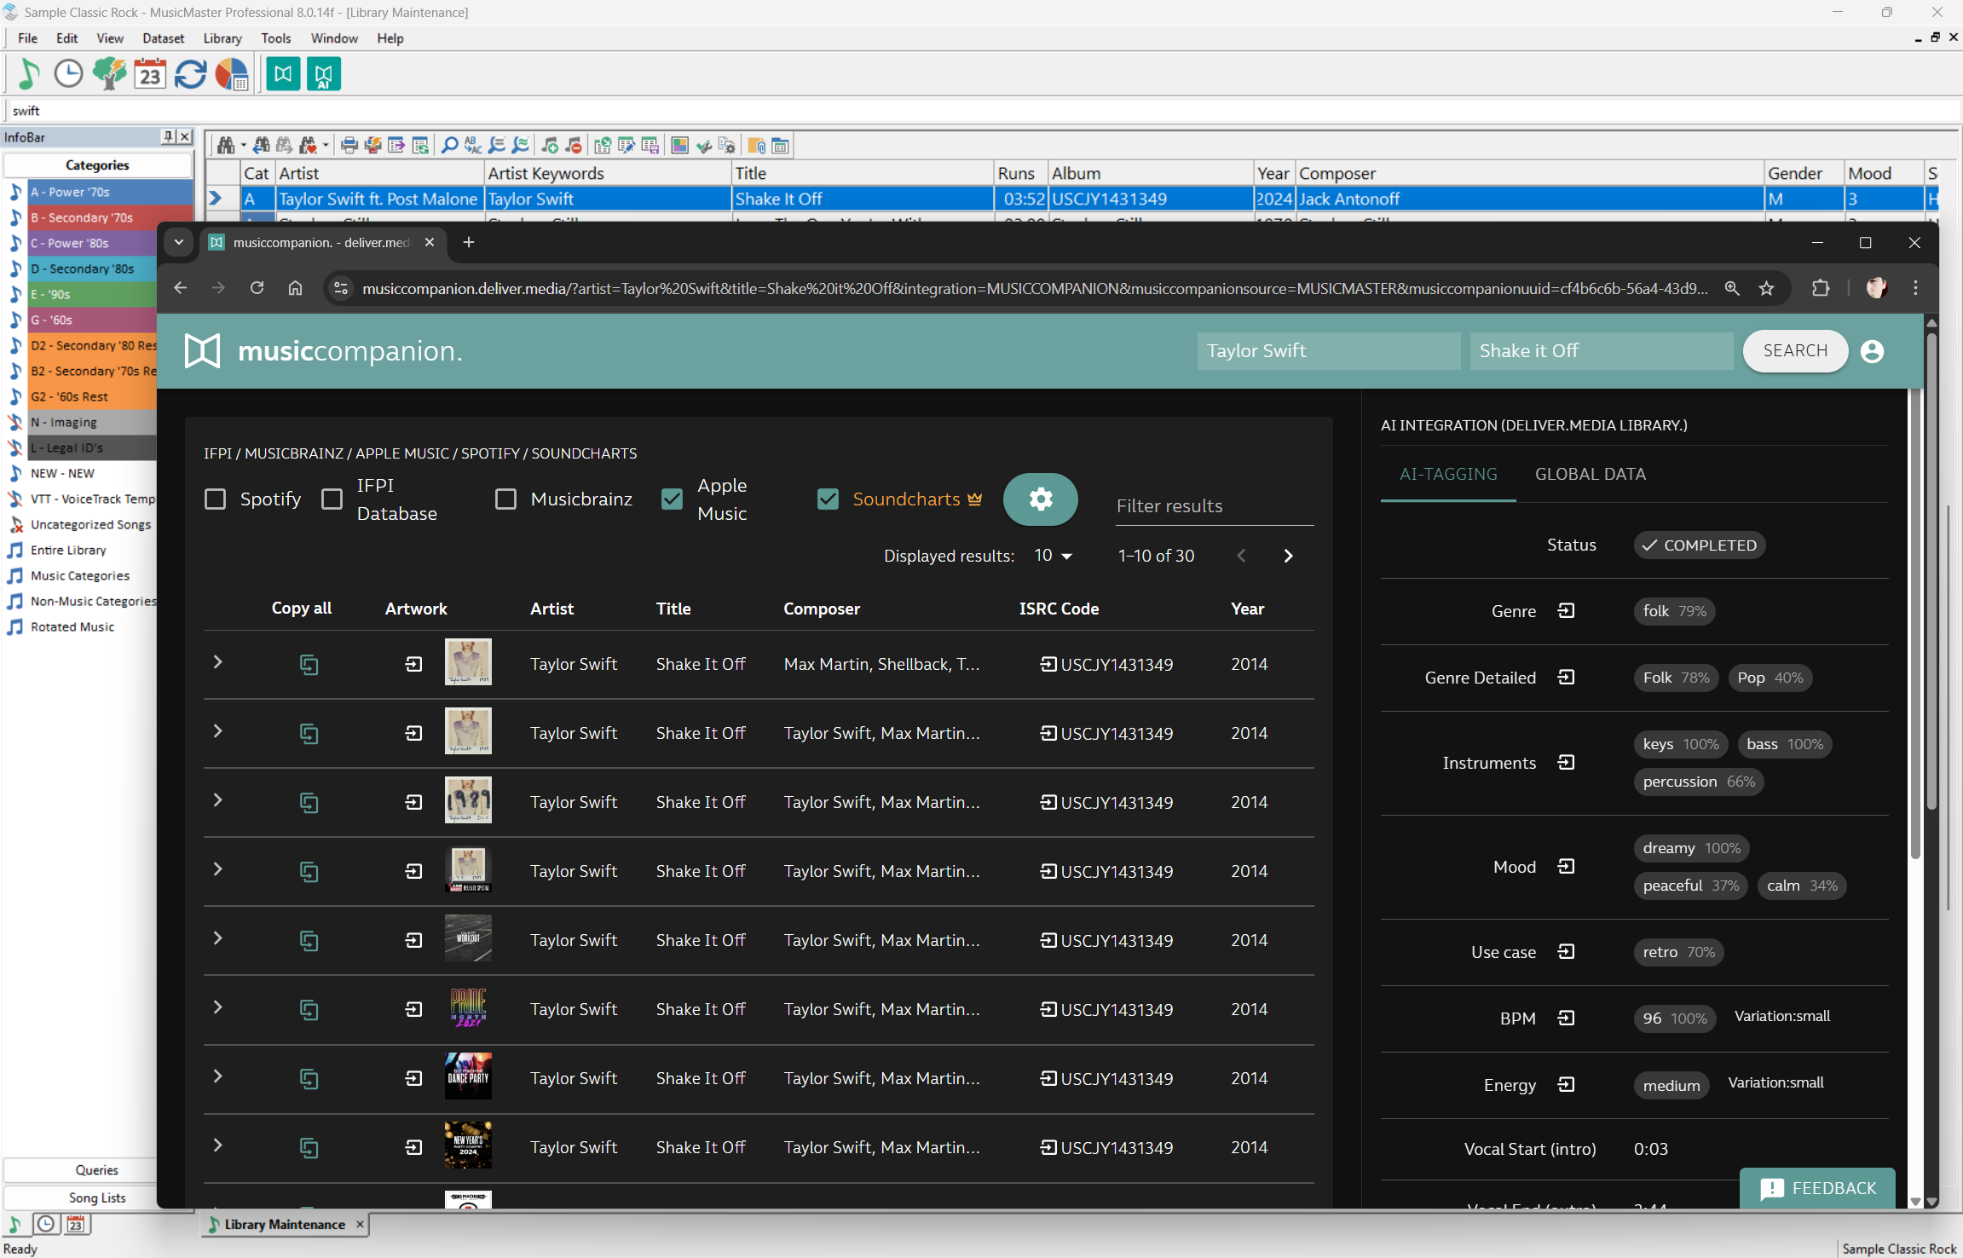Click the Taylor Swift artist search field
This screenshot has width=1963, height=1258.
(x=1328, y=351)
